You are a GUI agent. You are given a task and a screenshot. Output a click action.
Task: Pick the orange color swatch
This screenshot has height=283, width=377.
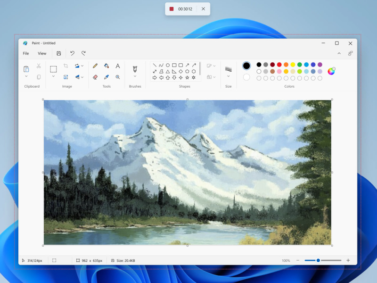[x=286, y=65]
